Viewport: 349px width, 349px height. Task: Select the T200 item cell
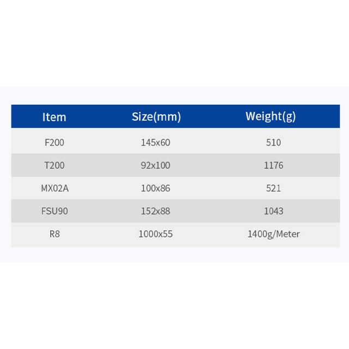coord(55,165)
